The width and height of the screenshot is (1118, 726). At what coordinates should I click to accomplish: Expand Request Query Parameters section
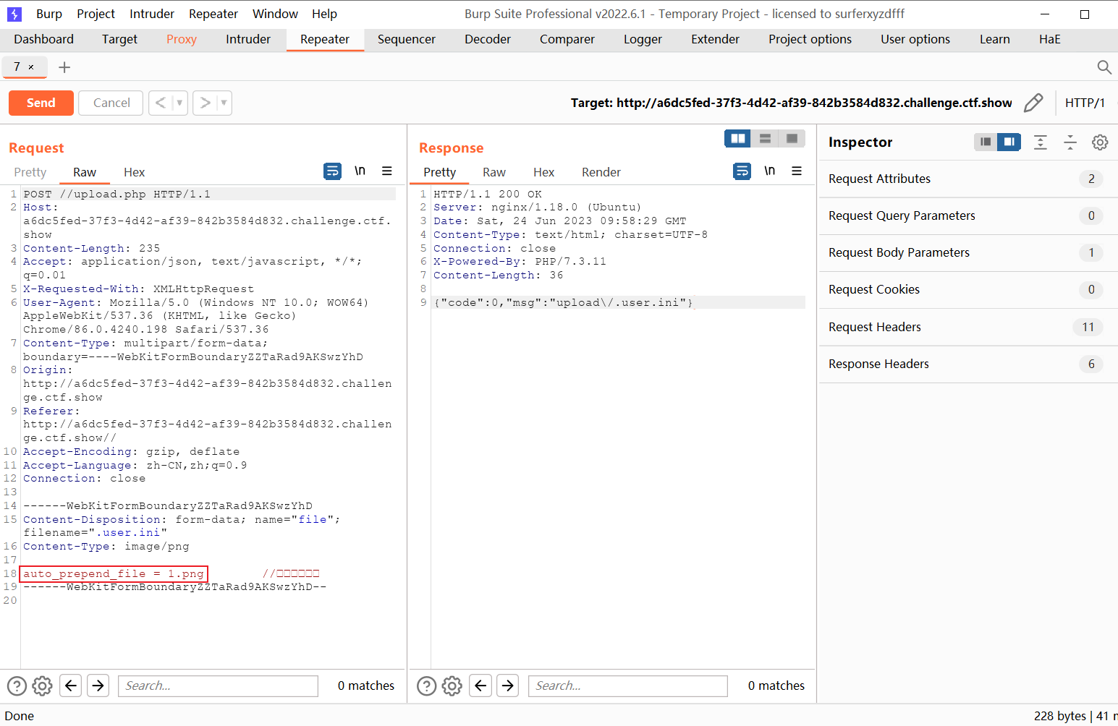click(x=968, y=215)
